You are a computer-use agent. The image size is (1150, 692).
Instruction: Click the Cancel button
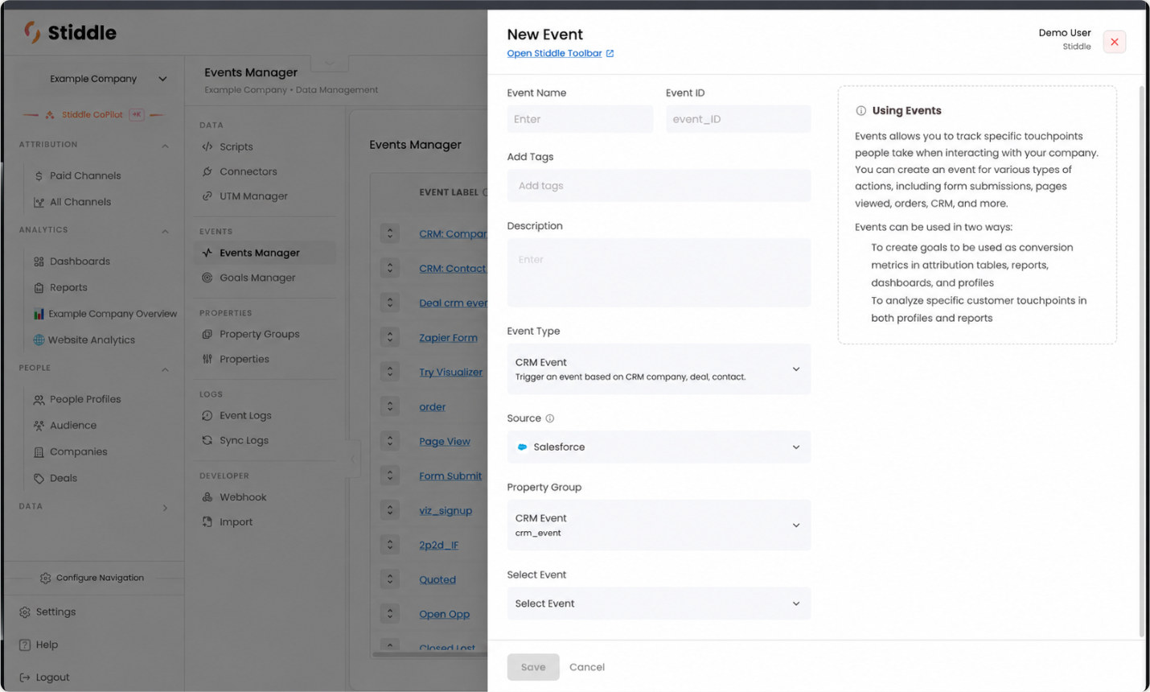click(x=587, y=667)
